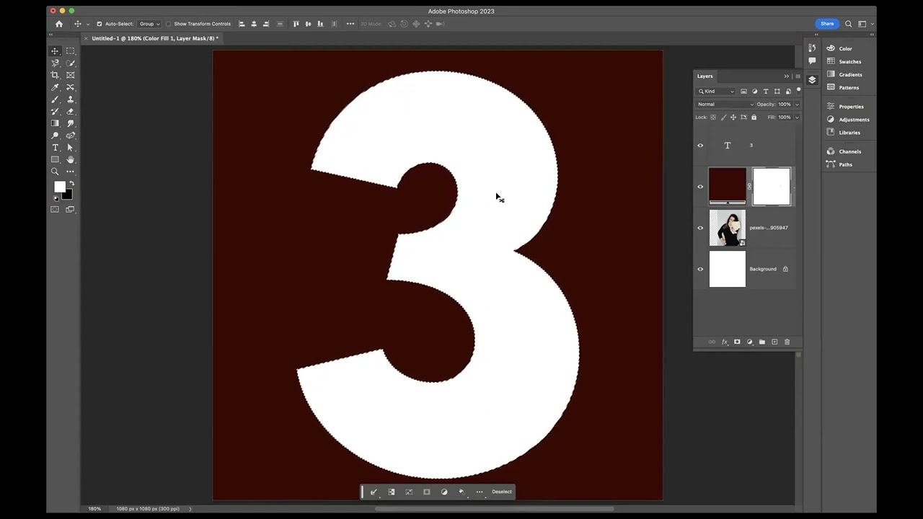The height and width of the screenshot is (519, 923).
Task: Toggle filter for type layers
Action: pyautogui.click(x=766, y=92)
